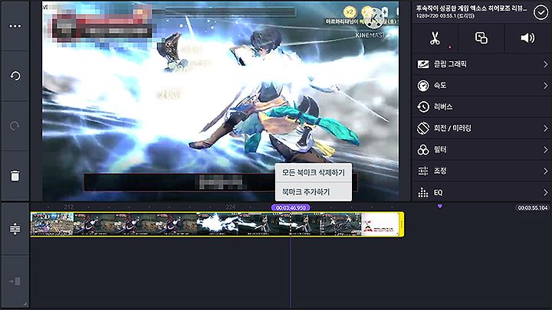Viewport: 552px width, 310px height.
Task: Click the 212 ruler mark on timeline
Action: pos(69,207)
